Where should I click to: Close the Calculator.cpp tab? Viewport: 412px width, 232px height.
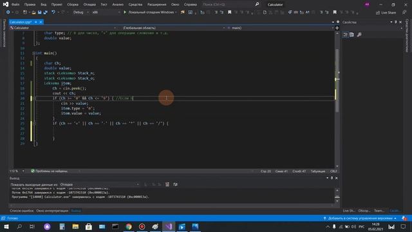click(x=41, y=22)
